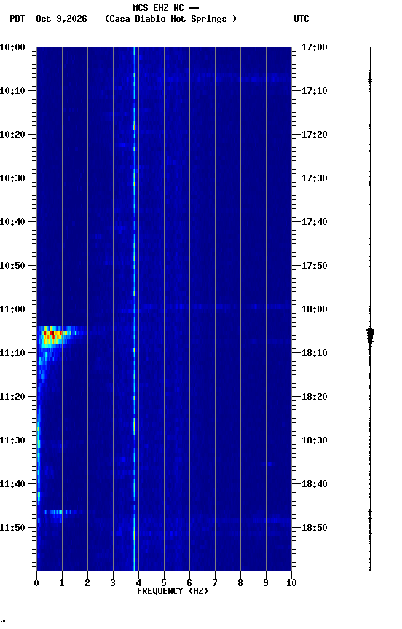Click the small low-frequency event near 11:46

[x=60, y=512]
